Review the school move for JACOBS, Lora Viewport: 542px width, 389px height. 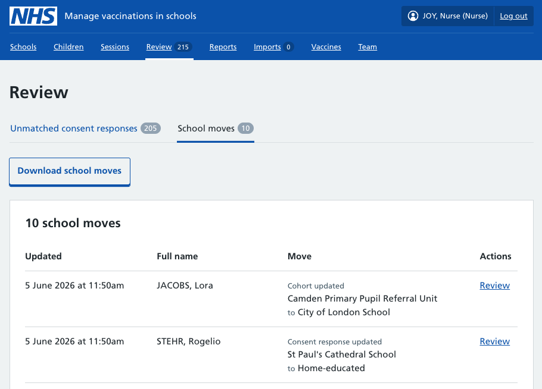(494, 286)
